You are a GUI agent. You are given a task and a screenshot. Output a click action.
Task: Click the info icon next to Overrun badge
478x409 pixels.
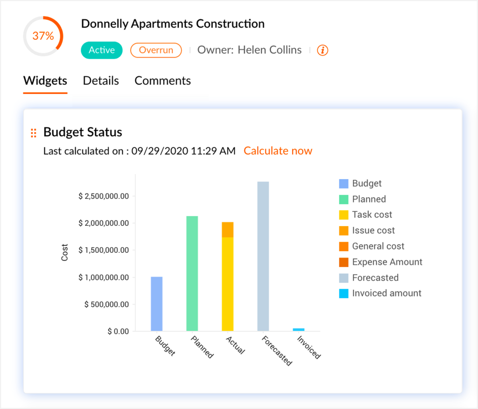point(323,50)
